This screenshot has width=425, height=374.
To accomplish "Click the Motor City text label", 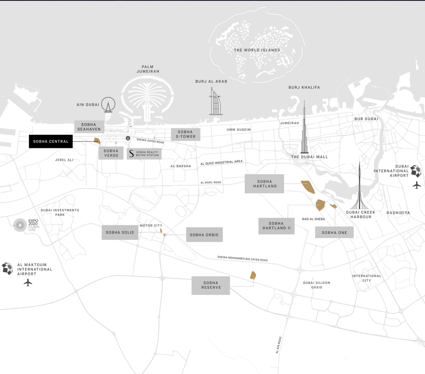I will click(151, 226).
